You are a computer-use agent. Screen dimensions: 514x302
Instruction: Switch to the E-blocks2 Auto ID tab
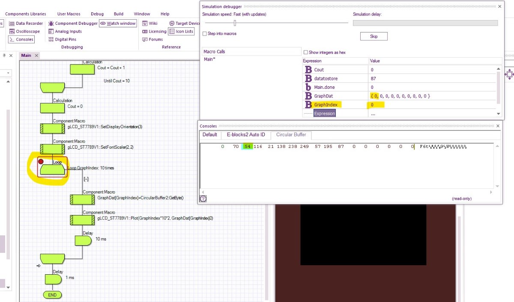(245, 135)
